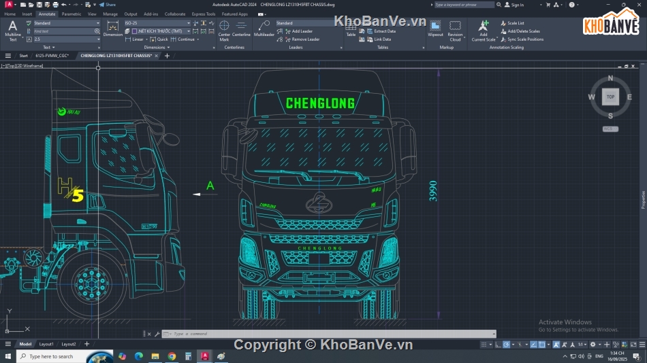Select the Centerline tool
The image size is (647, 363).
pos(241,30)
